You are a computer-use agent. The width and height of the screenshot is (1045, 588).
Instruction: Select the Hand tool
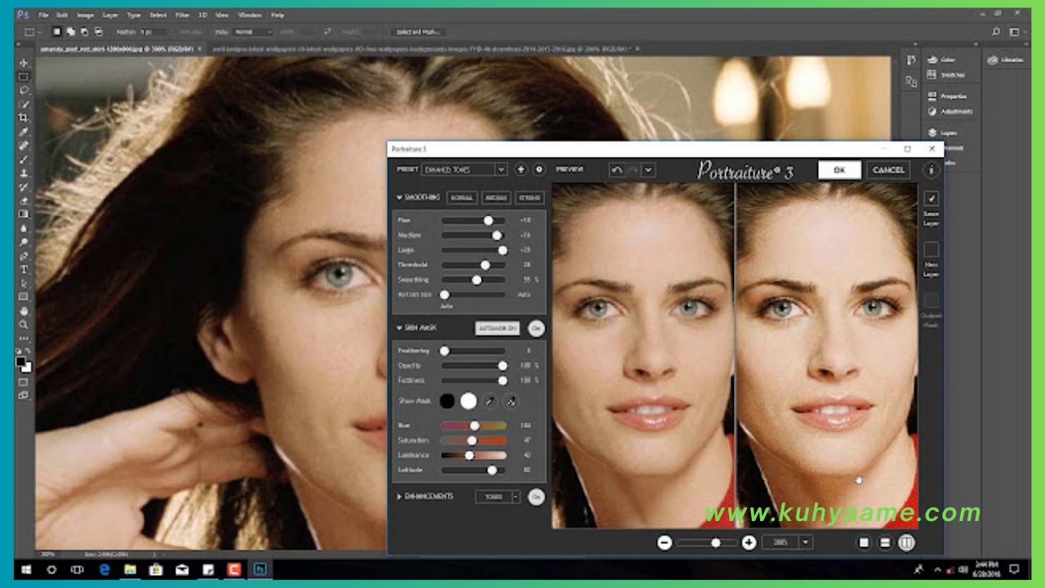[24, 310]
